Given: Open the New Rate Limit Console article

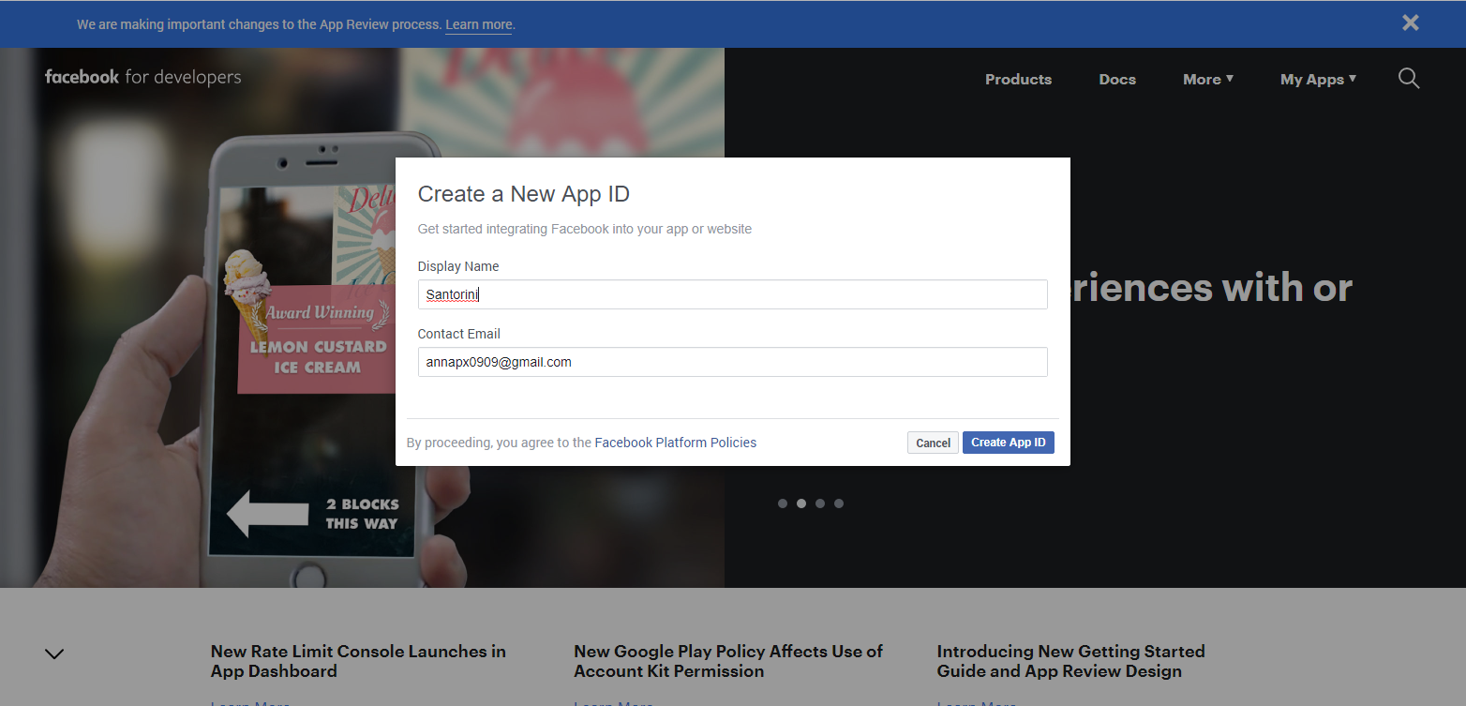Looking at the screenshot, I should (358, 661).
